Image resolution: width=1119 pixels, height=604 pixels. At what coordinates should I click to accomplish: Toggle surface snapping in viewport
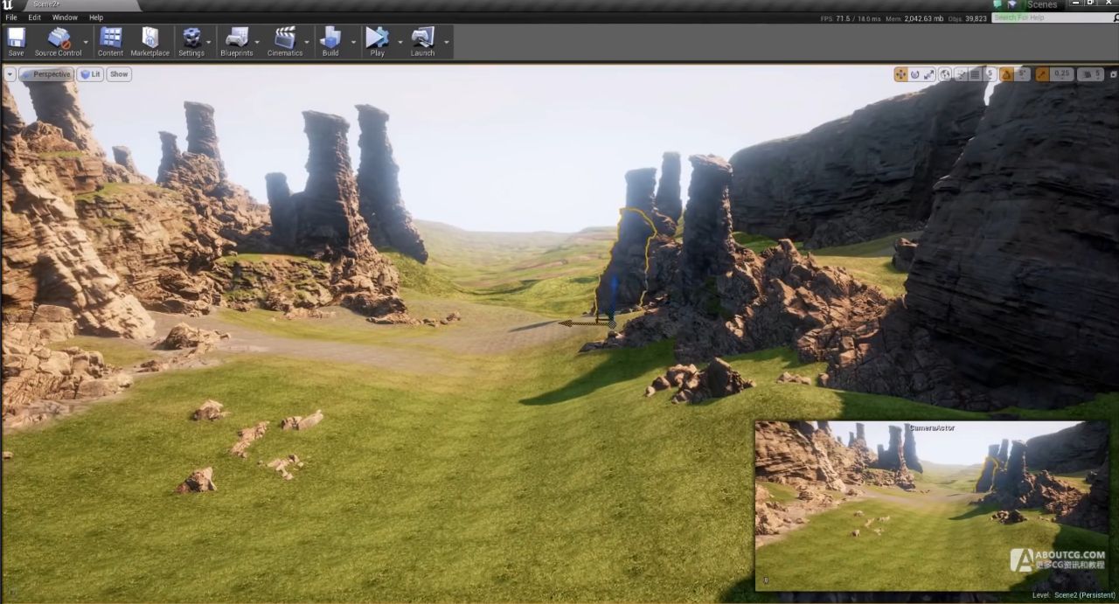click(961, 74)
